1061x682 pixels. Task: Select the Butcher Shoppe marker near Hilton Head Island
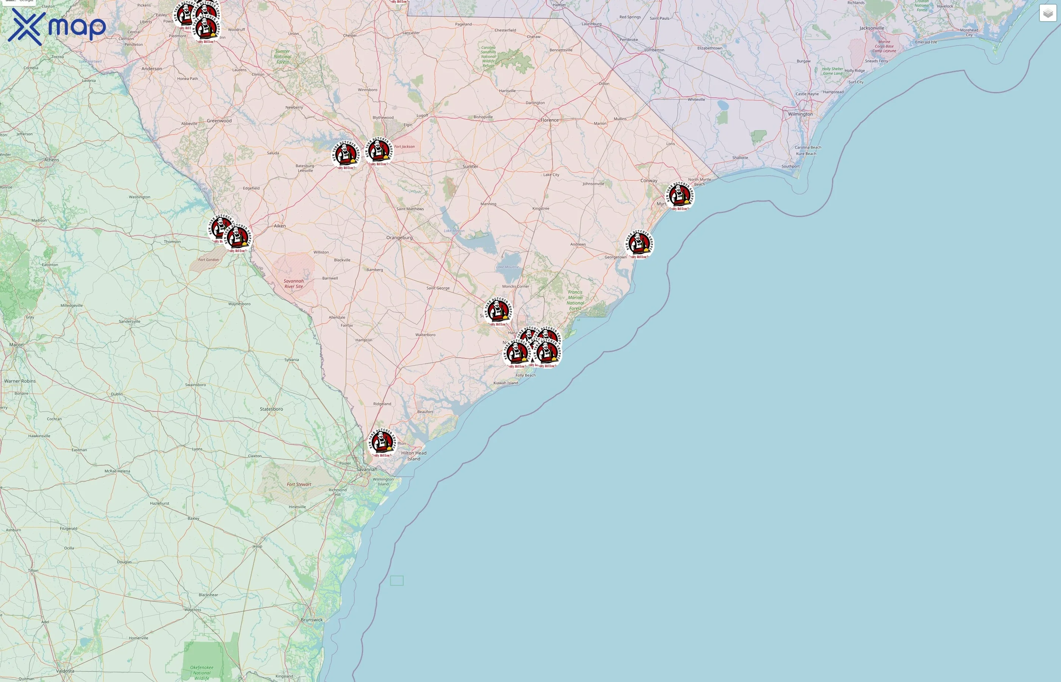coord(382,443)
